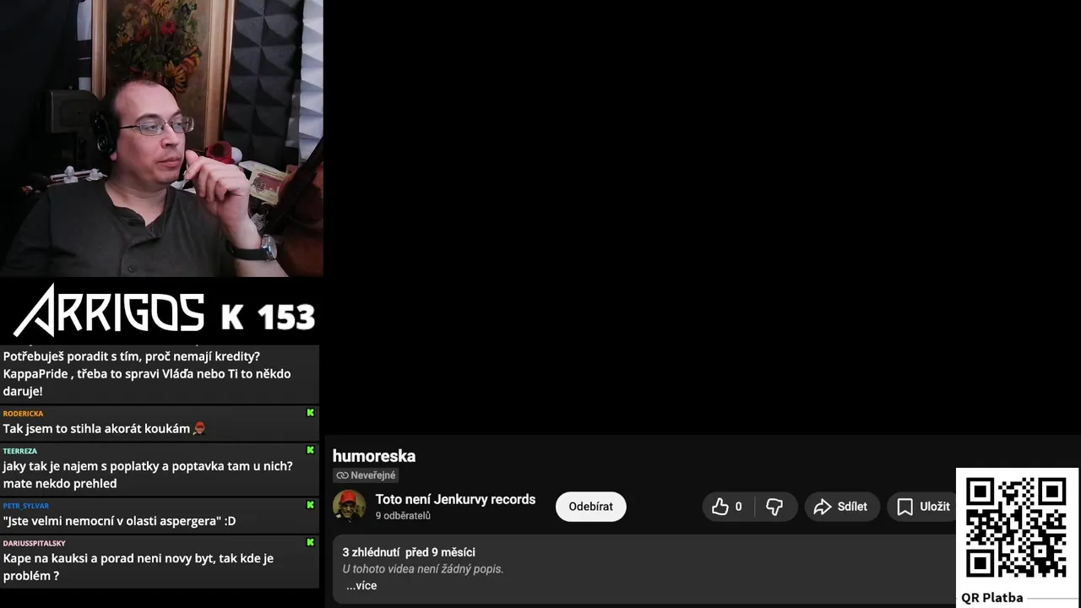Click the TEERREZA username in chat
The width and height of the screenshot is (1081, 608).
20,451
